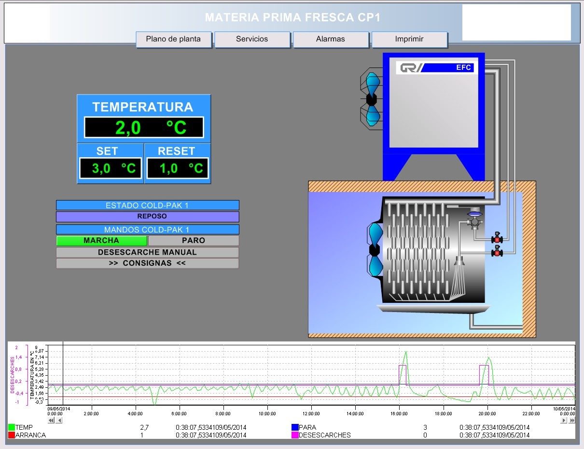
Task: Click the chart single step-back arrow
Action: 59,421
